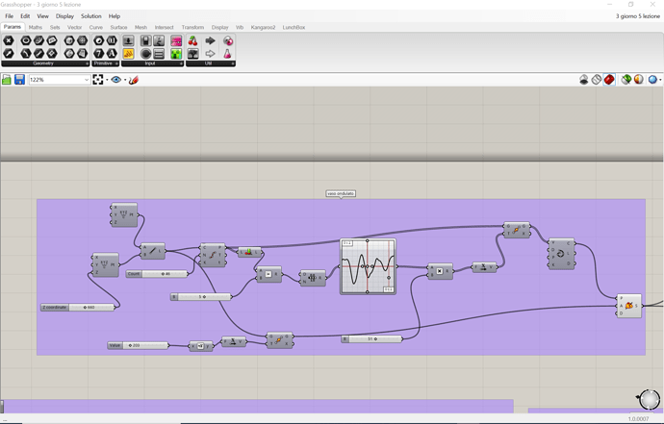Click the Curve Length component (L inputs)
Viewport: 664px width, 424px height.
click(250, 252)
